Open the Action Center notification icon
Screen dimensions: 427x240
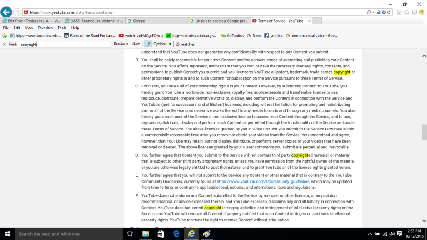[400, 234]
